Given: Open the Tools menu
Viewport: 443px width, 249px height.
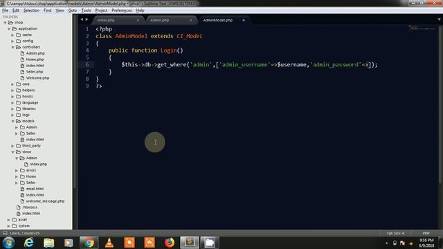Looking at the screenshot, I should pos(86,10).
